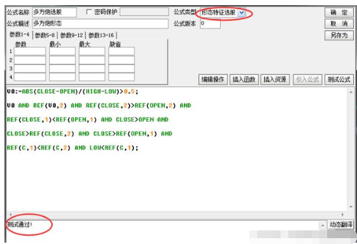Click the 插入函数 insert function button
Viewport: 357px width, 244px height.
click(244, 80)
